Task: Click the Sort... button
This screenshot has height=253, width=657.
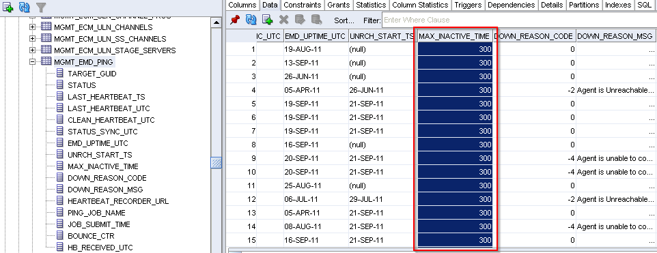Action: (x=344, y=20)
